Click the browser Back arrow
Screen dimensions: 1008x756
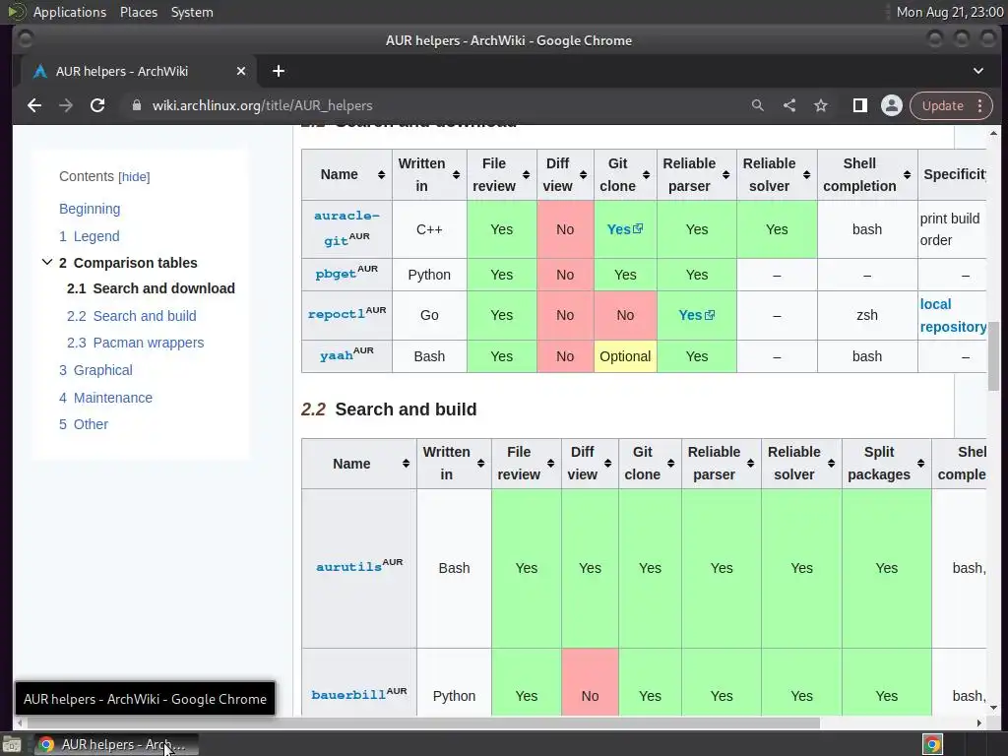pos(34,105)
